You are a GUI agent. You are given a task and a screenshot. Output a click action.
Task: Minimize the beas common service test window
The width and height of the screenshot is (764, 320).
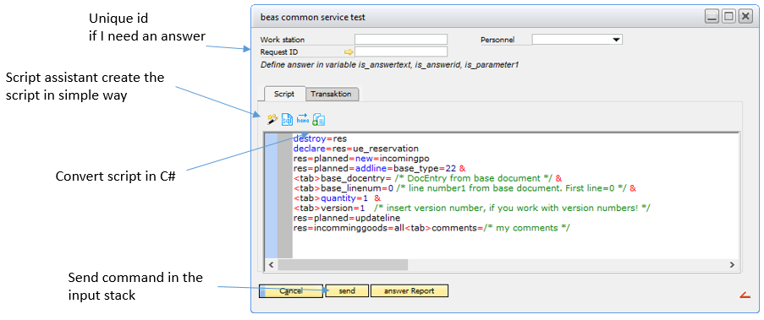tap(712, 18)
